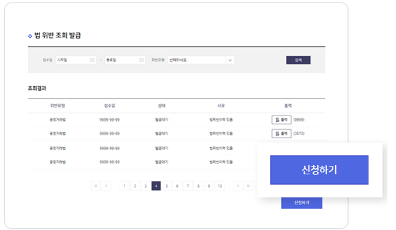Image resolution: width=396 pixels, height=230 pixels.
Task: Open the 위반유형 선택하세요 combo box
Action: tap(201, 60)
